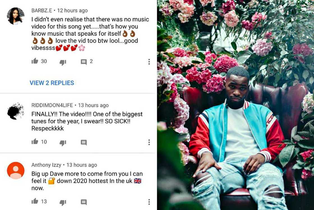Open more options for RIDDIMDON4LIFE's comment
Image resolution: width=314 pixels, height=210 pixels.
coord(149,142)
